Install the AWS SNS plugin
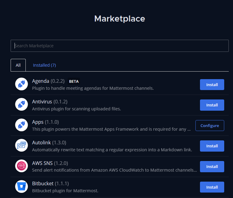233x198 pixels. pyautogui.click(x=212, y=166)
